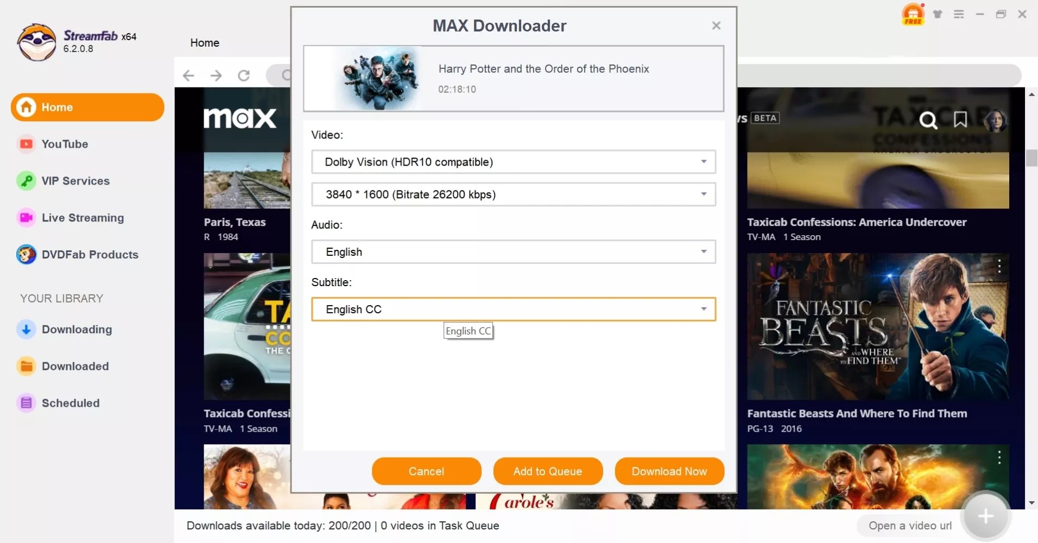Click the DVDFab Products mascot icon
Image resolution: width=1038 pixels, height=543 pixels.
tap(26, 255)
